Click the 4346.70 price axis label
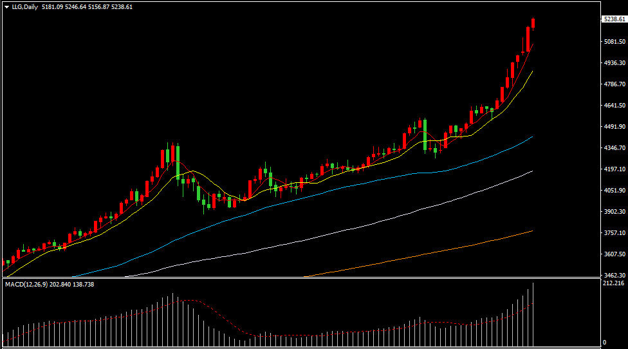The height and width of the screenshot is (349, 628). 614,148
